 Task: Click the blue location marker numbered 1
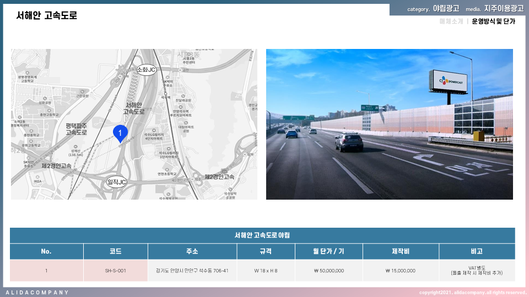pos(120,133)
